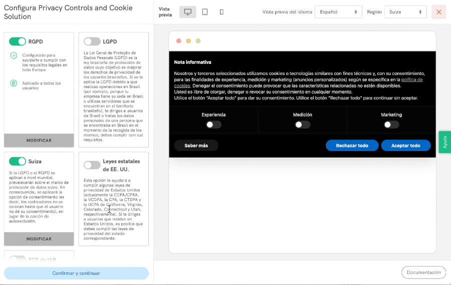This screenshot has width=451, height=285.
Task: Open the green Ayuda side tab
Action: point(444,142)
